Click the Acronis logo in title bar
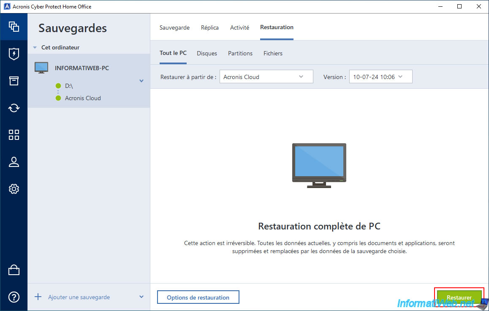The image size is (489, 311). [x=7, y=7]
